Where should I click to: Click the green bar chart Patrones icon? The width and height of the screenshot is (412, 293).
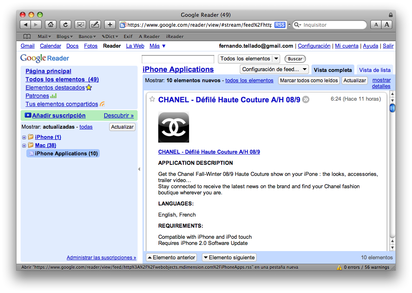click(53, 96)
